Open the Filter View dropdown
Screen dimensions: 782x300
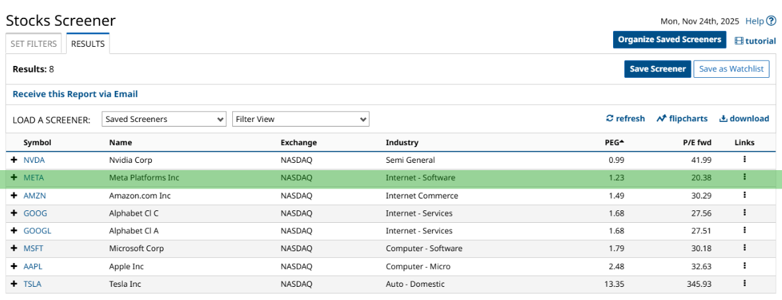click(x=300, y=119)
